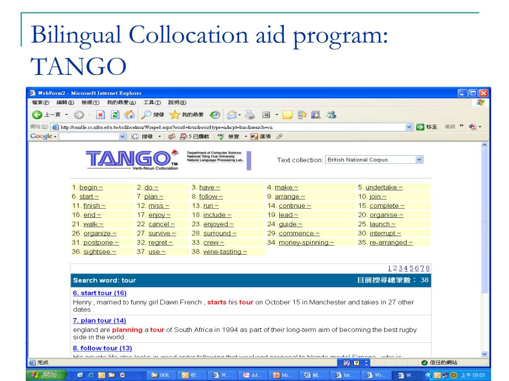The width and height of the screenshot is (509, 381).
Task: Click the Messenger people icon
Action: tap(331, 115)
